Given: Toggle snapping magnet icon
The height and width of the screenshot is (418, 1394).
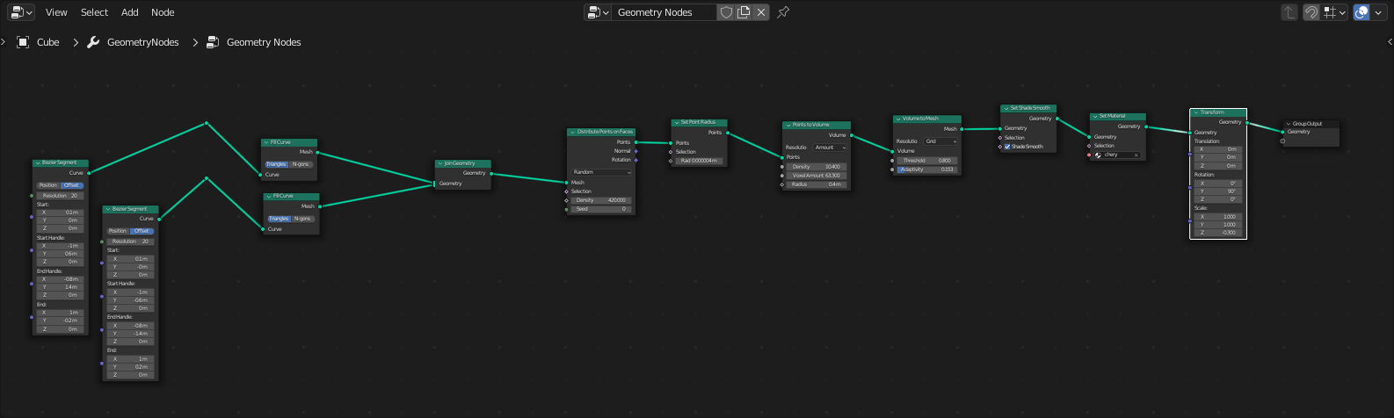Looking at the screenshot, I should (x=1311, y=12).
